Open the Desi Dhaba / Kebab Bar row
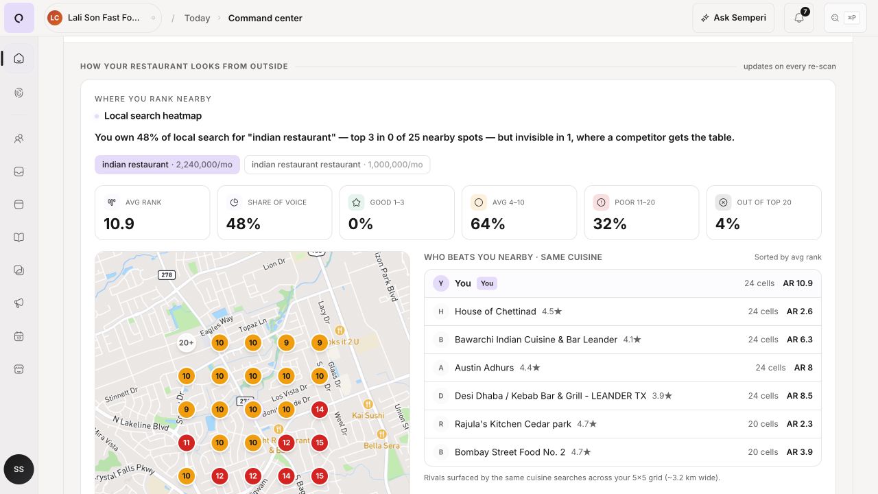 click(623, 396)
